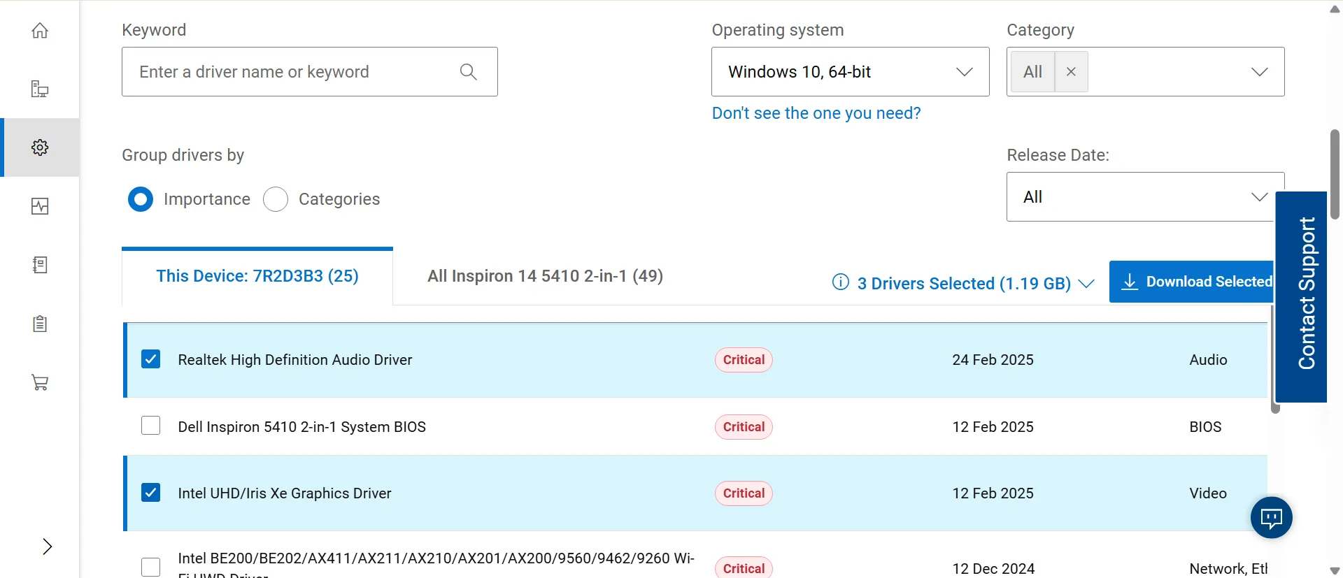Remove the All category filter tag
Screen dimensions: 1343x578
pyautogui.click(x=1071, y=72)
